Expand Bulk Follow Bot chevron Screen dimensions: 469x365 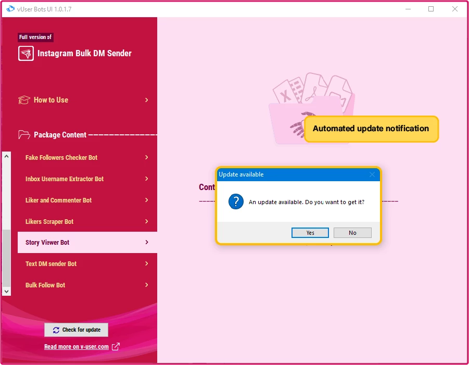(147, 285)
